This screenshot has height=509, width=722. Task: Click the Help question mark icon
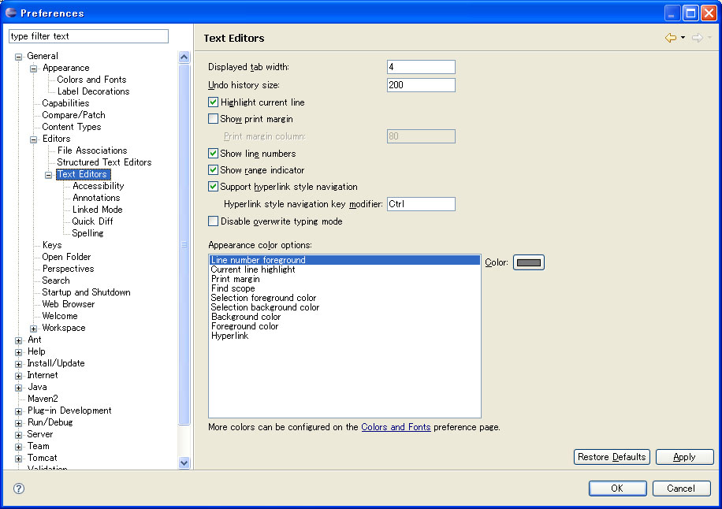[x=19, y=489]
